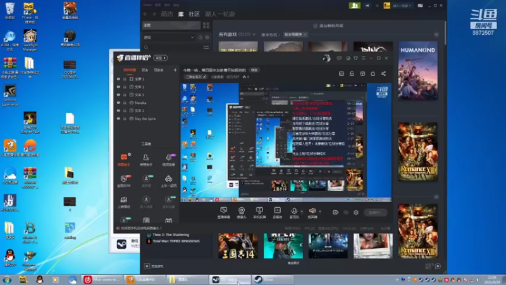Collapse the Steam shelf using top-right chevron
This screenshot has height=285, width=506.
pos(436,34)
